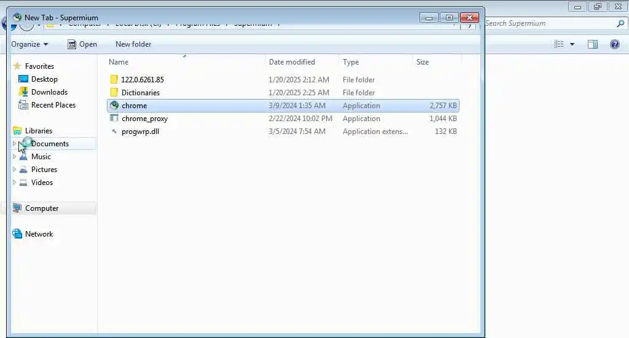Select the chrome_proxy application icon
The height and width of the screenshot is (338, 629).
114,119
